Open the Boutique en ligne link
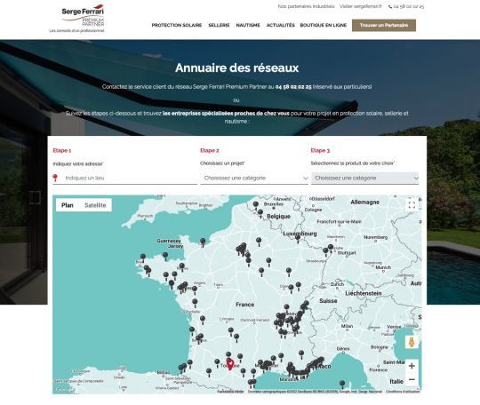This screenshot has width=480, height=405. [324, 26]
